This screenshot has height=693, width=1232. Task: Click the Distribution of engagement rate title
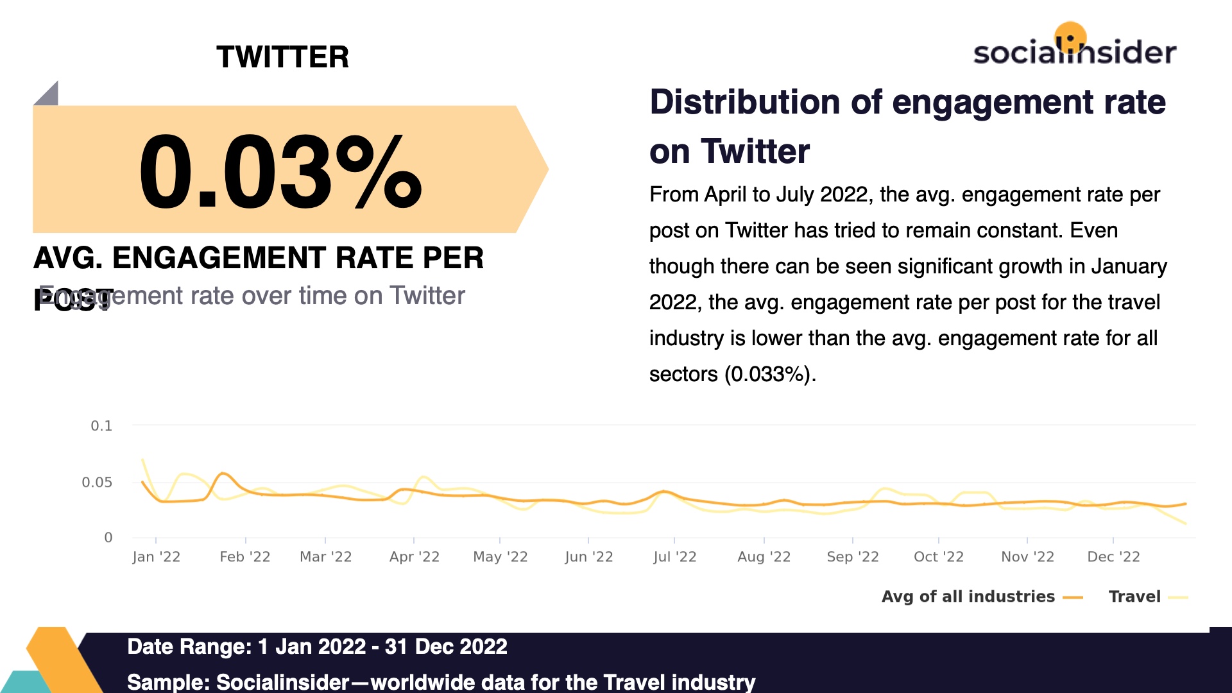[x=907, y=126]
